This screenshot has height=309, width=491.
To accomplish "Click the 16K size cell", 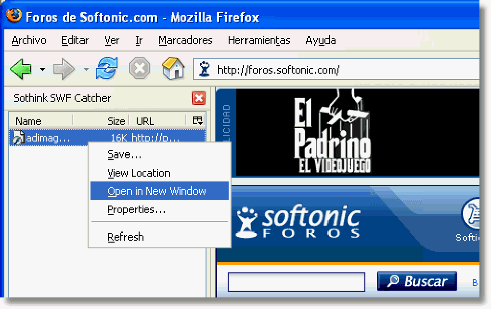I will point(119,138).
